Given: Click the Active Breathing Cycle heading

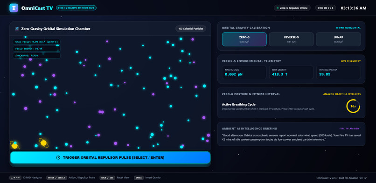Looking at the screenshot, I should click(x=238, y=104).
